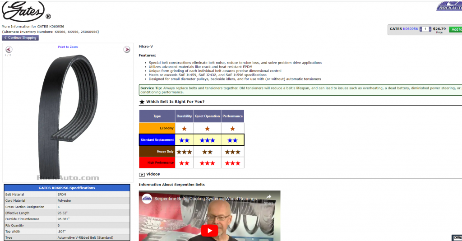Select the High Performance type cell

point(157,162)
